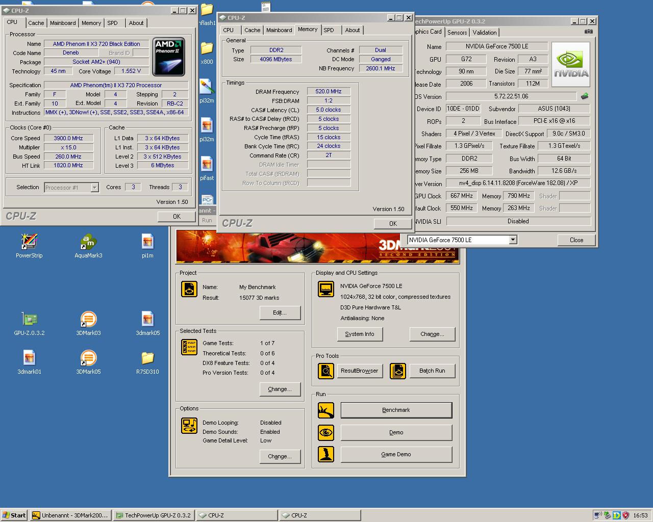Open AquaMark3 desktop icon
Screen dimensions: 653x522
(88, 246)
